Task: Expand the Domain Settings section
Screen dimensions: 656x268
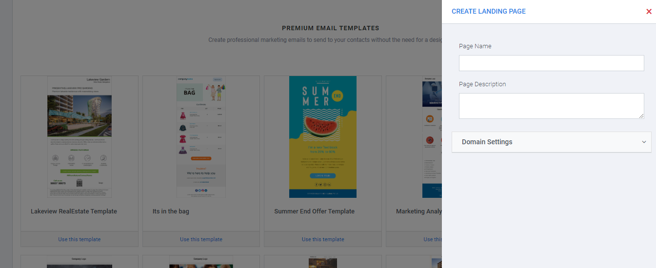Action: [551, 142]
